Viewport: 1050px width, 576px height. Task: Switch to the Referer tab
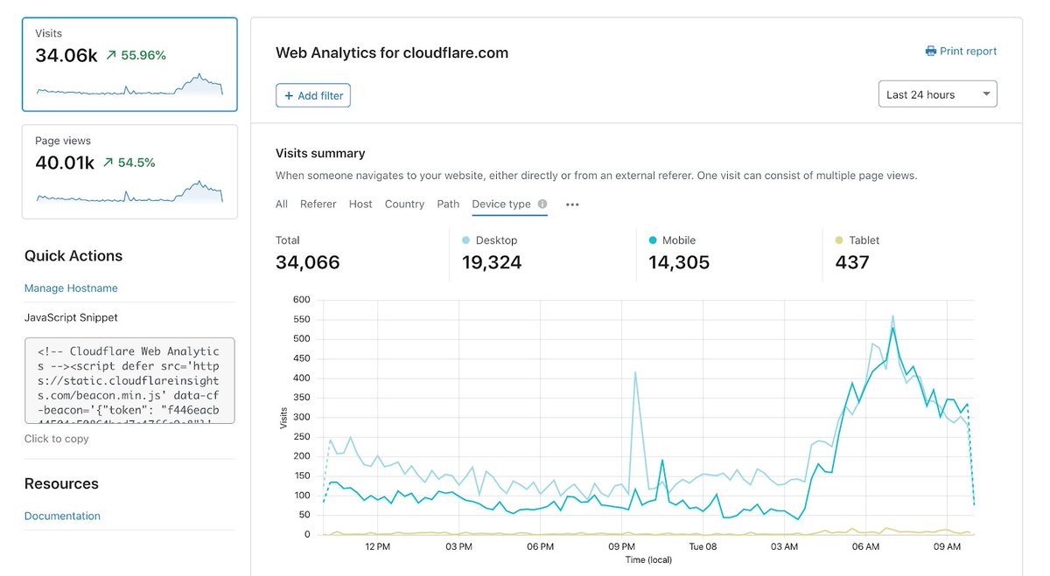[318, 204]
